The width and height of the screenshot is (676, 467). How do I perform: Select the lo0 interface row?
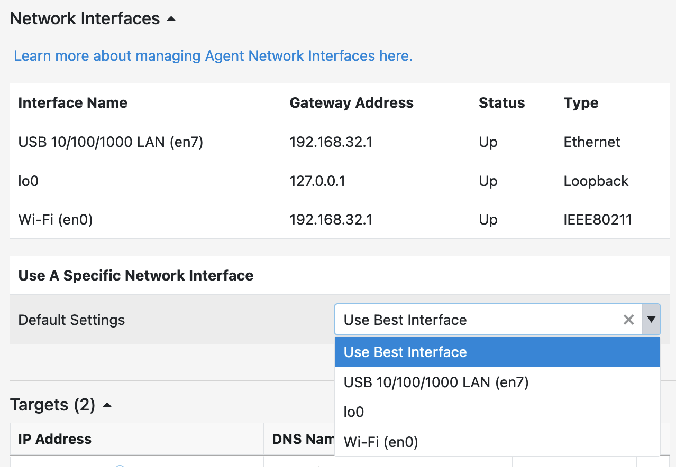click(x=159, y=180)
